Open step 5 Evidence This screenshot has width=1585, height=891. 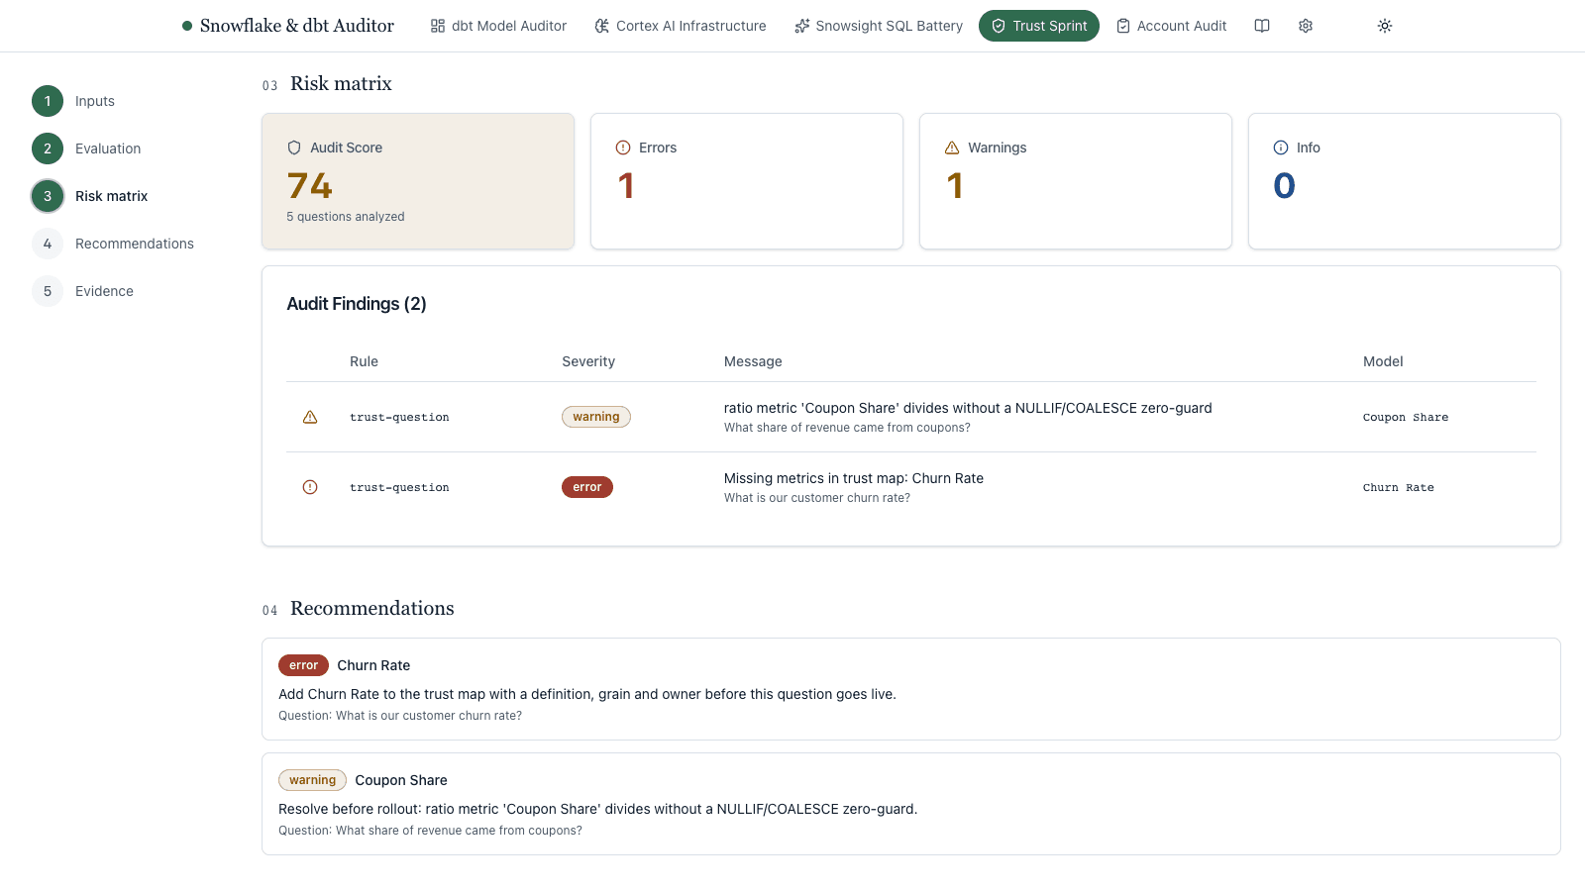coord(82,291)
